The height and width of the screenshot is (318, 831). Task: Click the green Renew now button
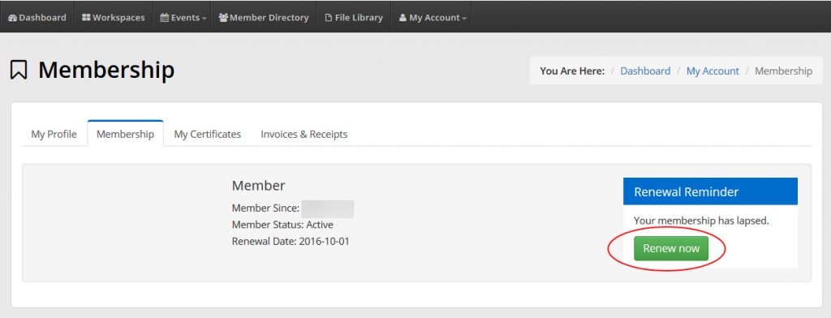click(x=671, y=248)
